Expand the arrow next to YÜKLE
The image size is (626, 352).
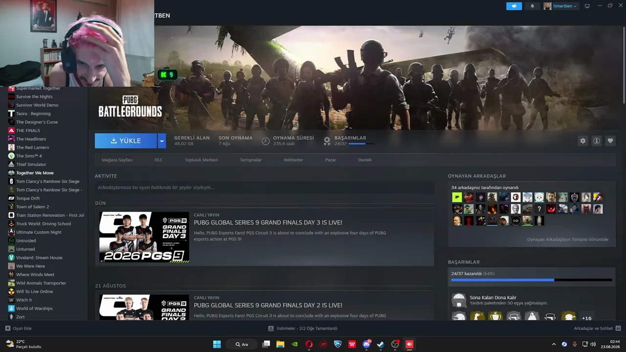point(162,141)
